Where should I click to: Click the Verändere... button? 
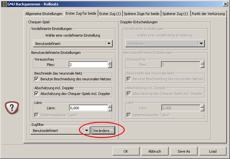pos(103,131)
